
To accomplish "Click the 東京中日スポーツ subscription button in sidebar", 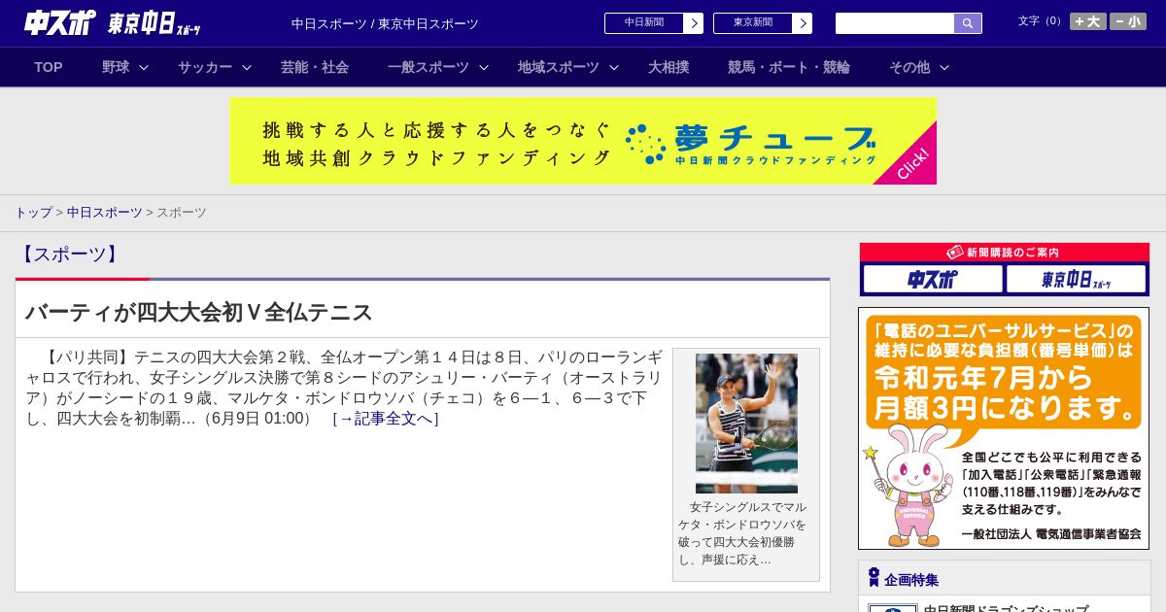I will (1077, 280).
